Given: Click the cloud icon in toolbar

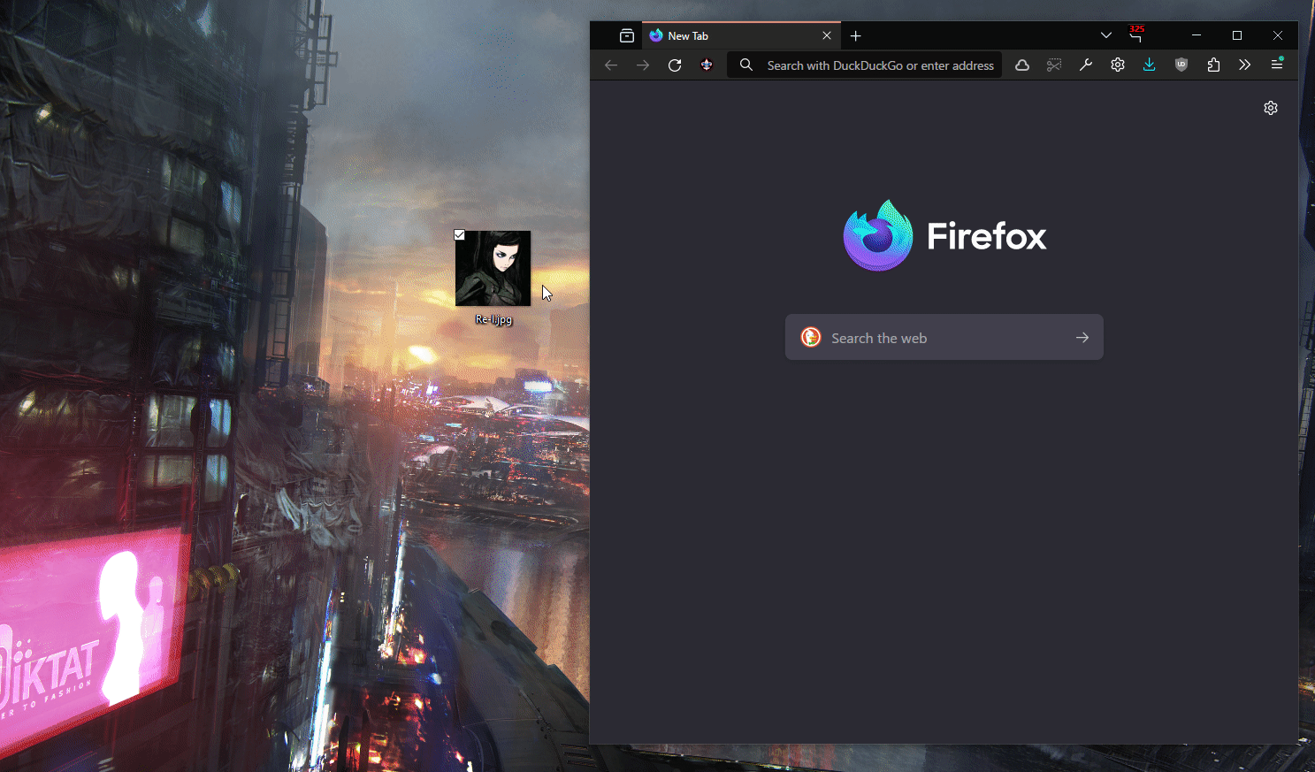Looking at the screenshot, I should pos(1022,65).
